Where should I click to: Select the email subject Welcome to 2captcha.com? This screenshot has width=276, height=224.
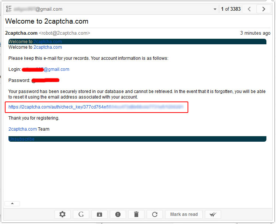(x=47, y=21)
